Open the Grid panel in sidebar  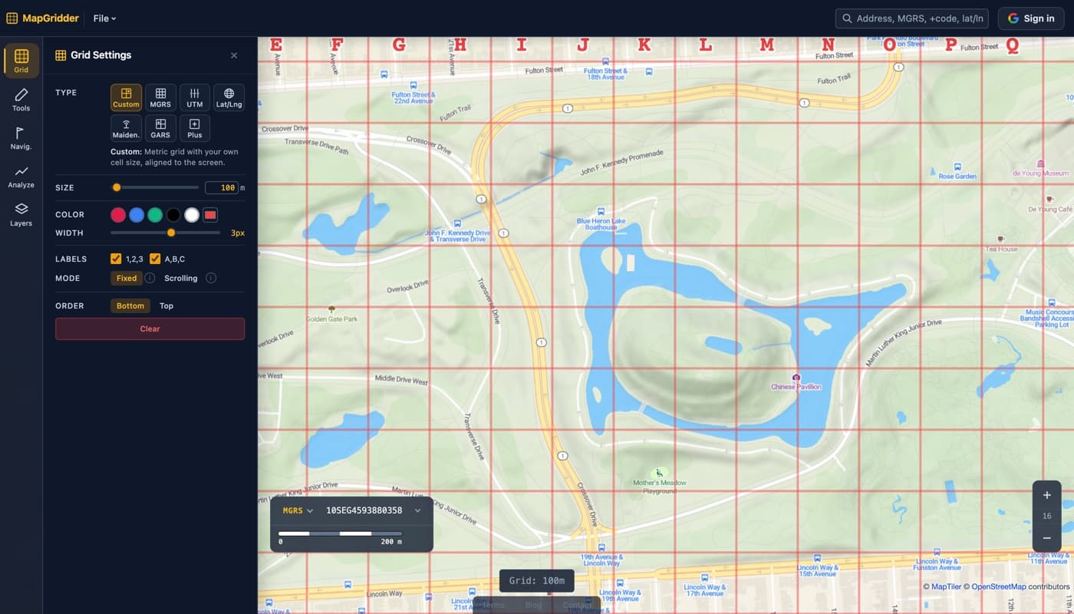21,61
